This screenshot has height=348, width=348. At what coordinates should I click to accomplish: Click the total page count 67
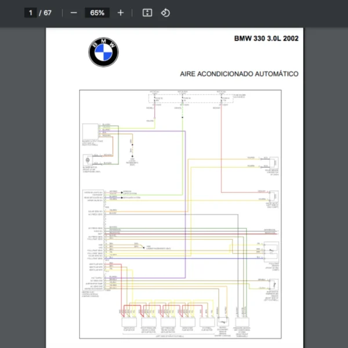point(48,13)
